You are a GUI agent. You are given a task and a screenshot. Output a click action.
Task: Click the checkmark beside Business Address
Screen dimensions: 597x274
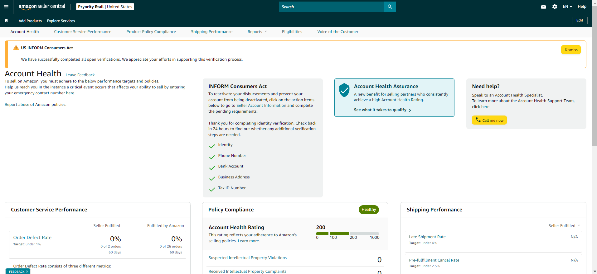click(212, 178)
